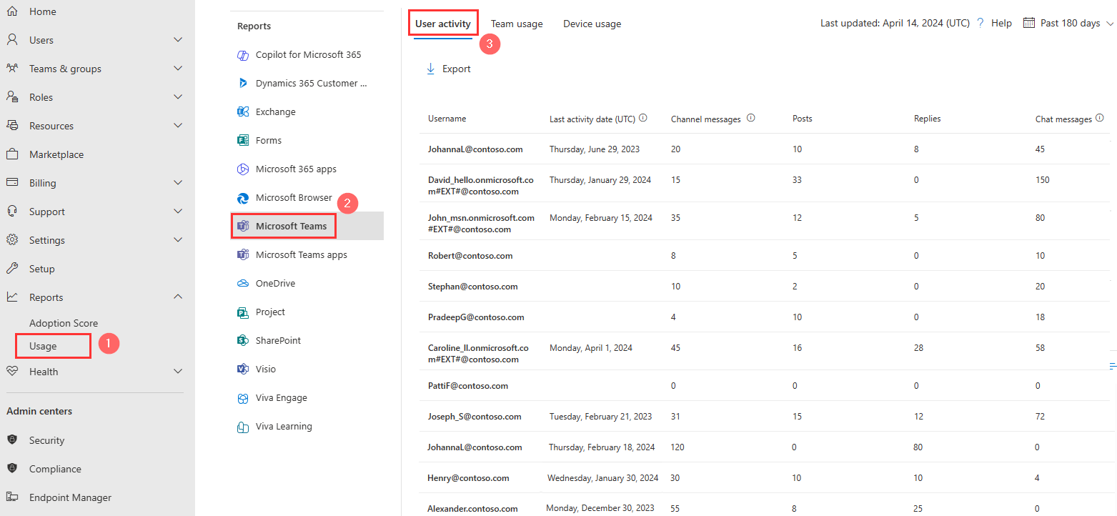Open the Security admin center
Viewport: 1117px width, 516px height.
pos(46,440)
